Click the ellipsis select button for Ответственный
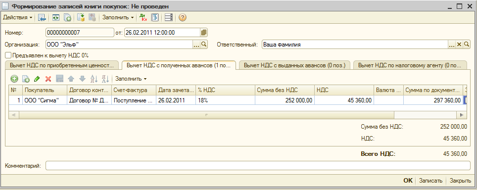Image resolution: width=477 pixels, height=190 pixels. pos(452,45)
